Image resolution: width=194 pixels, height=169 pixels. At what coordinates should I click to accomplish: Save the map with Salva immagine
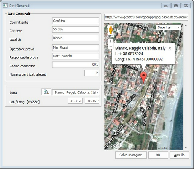131,155
